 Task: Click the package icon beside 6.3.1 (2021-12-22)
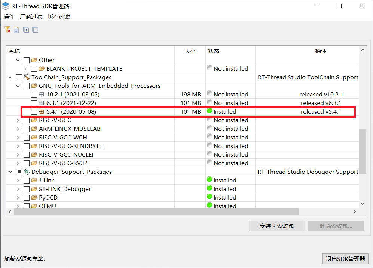[42, 103]
